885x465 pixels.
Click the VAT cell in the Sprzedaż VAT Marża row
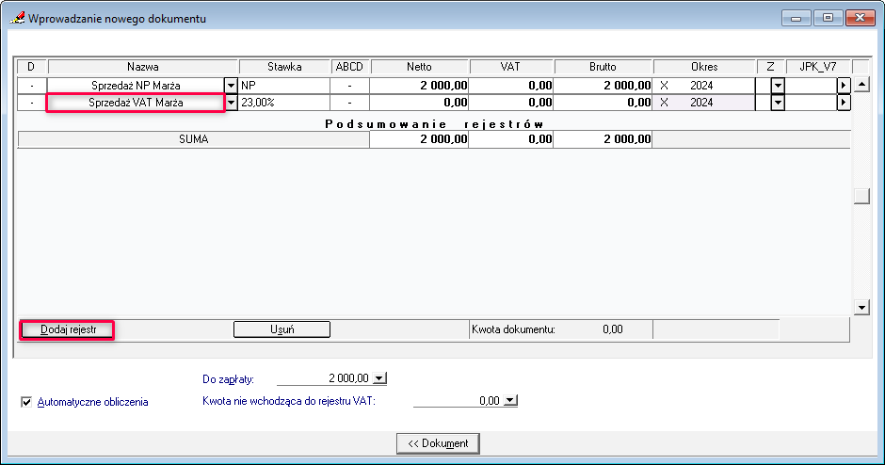511,103
